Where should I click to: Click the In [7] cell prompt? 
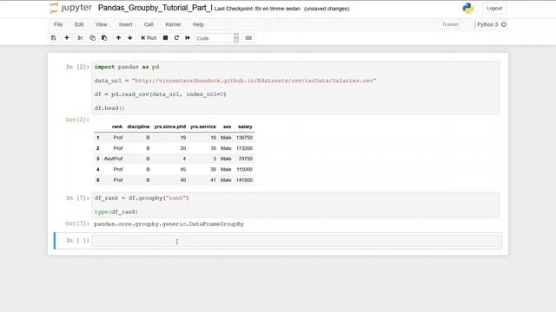click(77, 198)
